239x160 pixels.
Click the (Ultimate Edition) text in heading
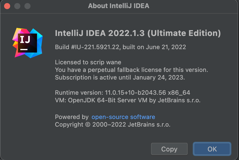[x=184, y=33]
